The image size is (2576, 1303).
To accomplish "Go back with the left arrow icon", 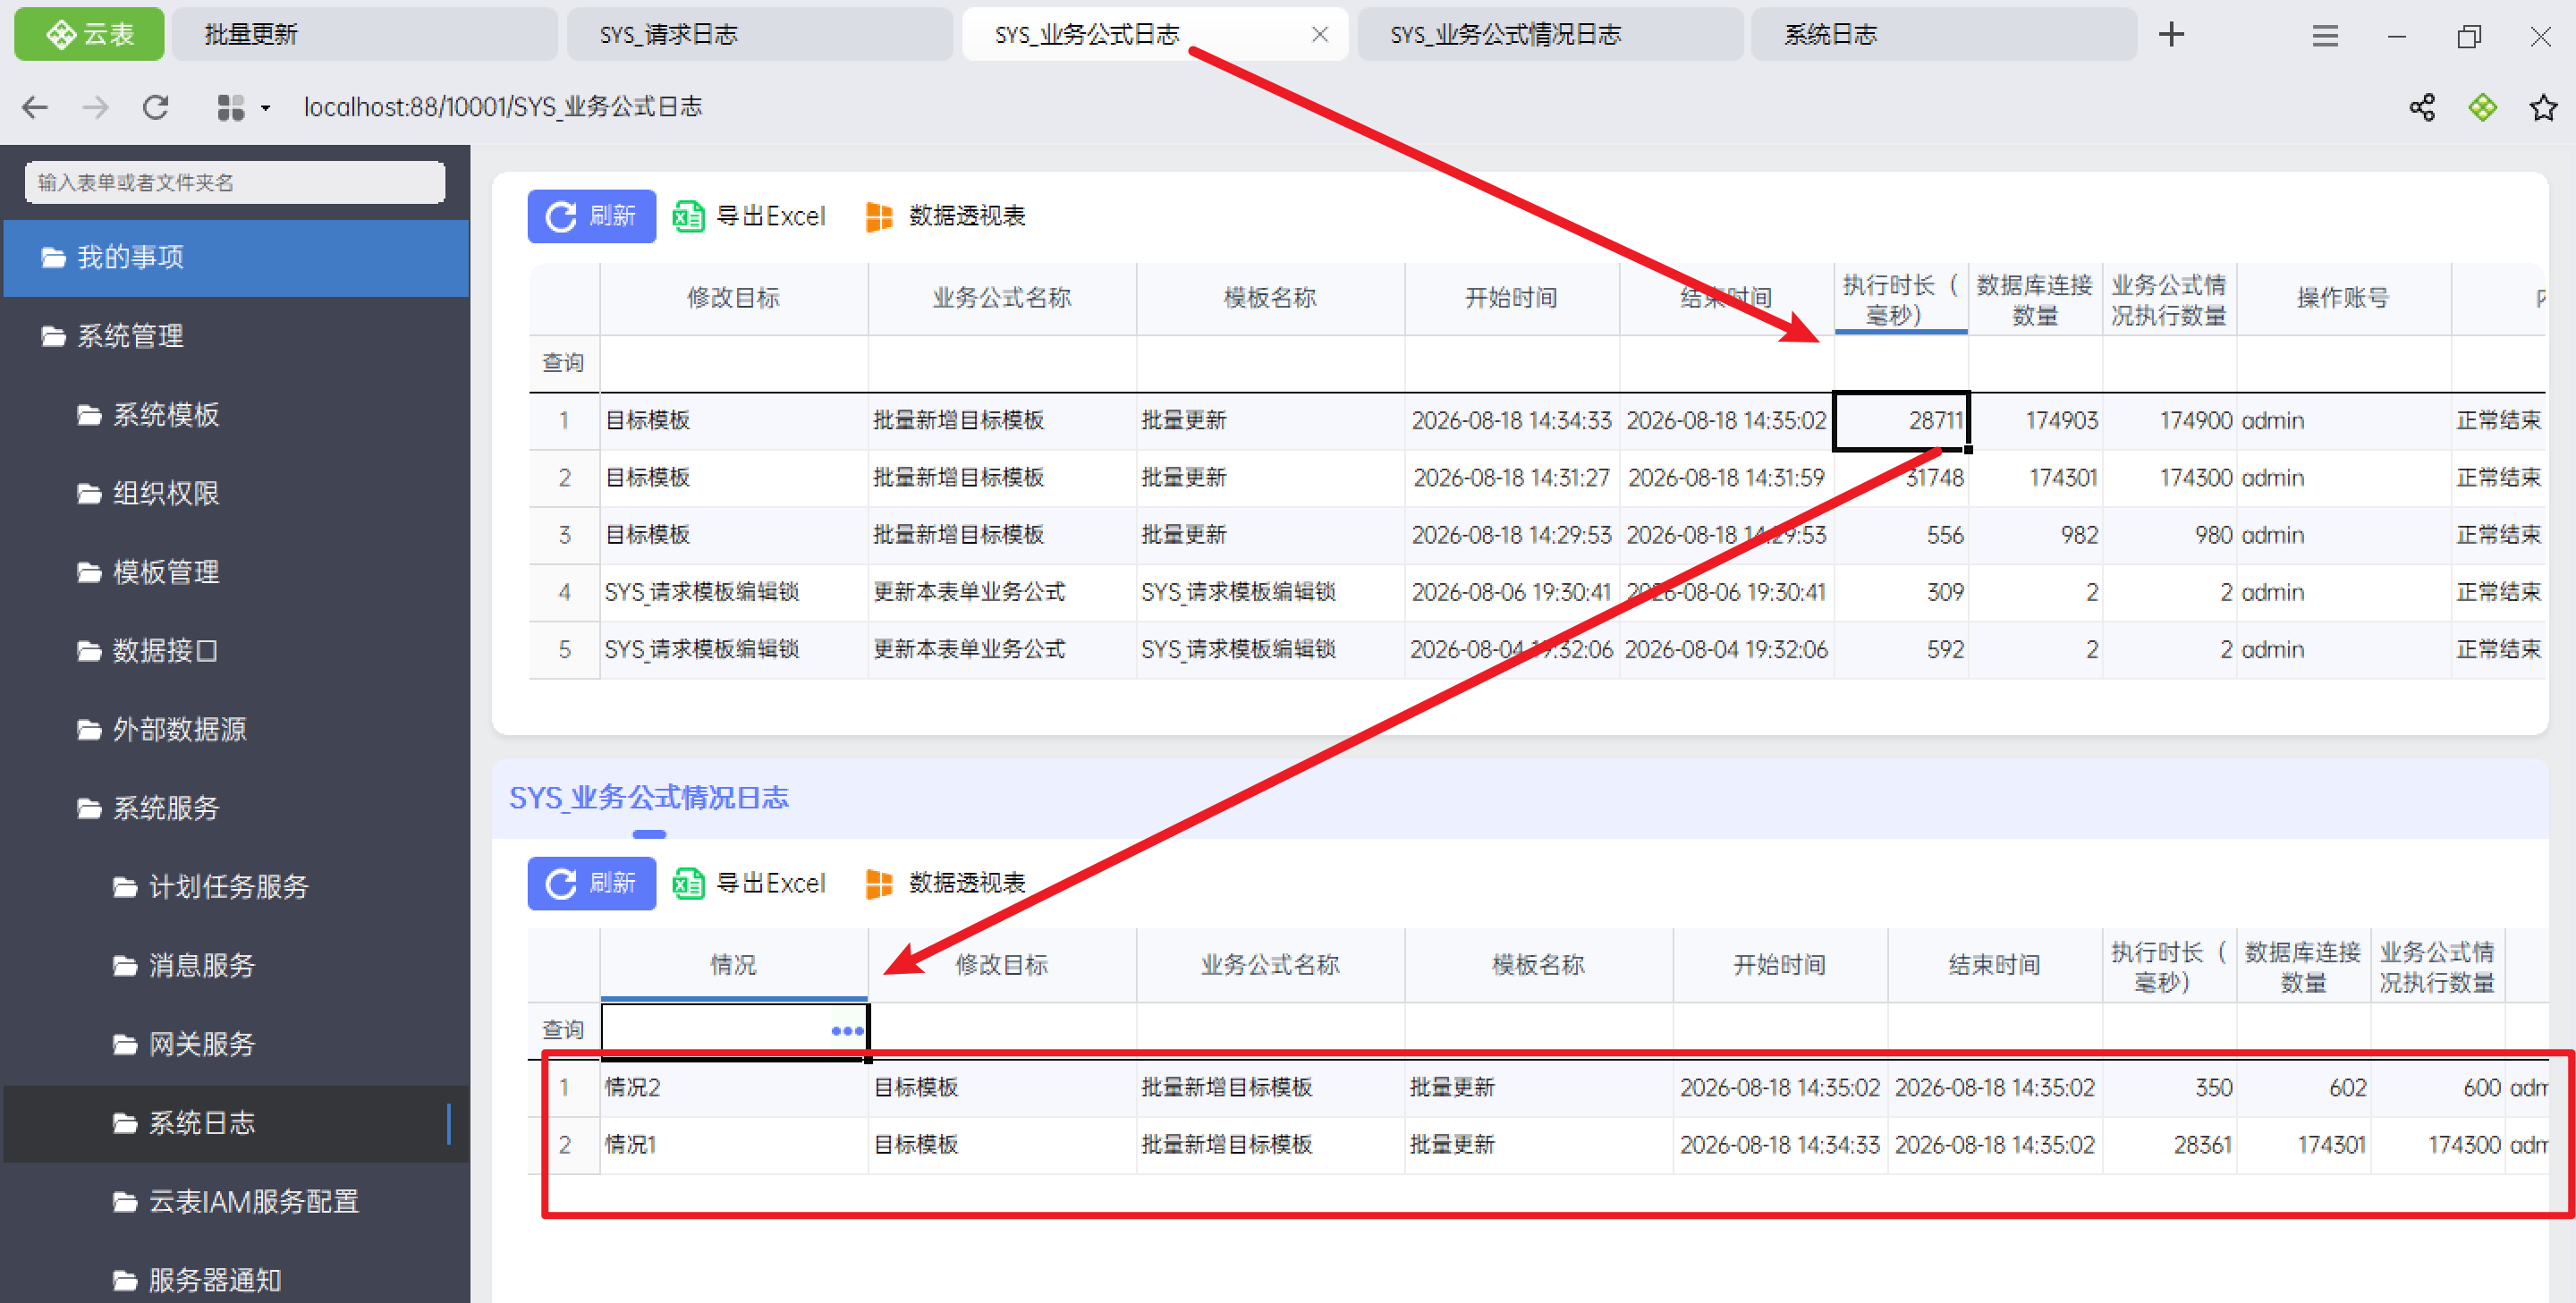I will (x=35, y=107).
